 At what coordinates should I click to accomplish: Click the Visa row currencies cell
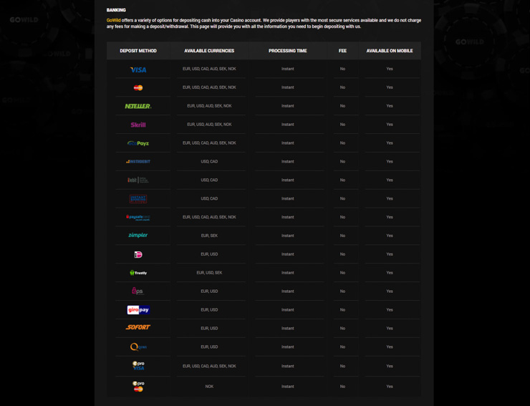tap(209, 69)
